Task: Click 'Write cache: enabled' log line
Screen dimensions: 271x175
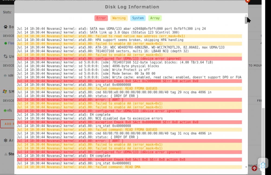Action: (129, 77)
